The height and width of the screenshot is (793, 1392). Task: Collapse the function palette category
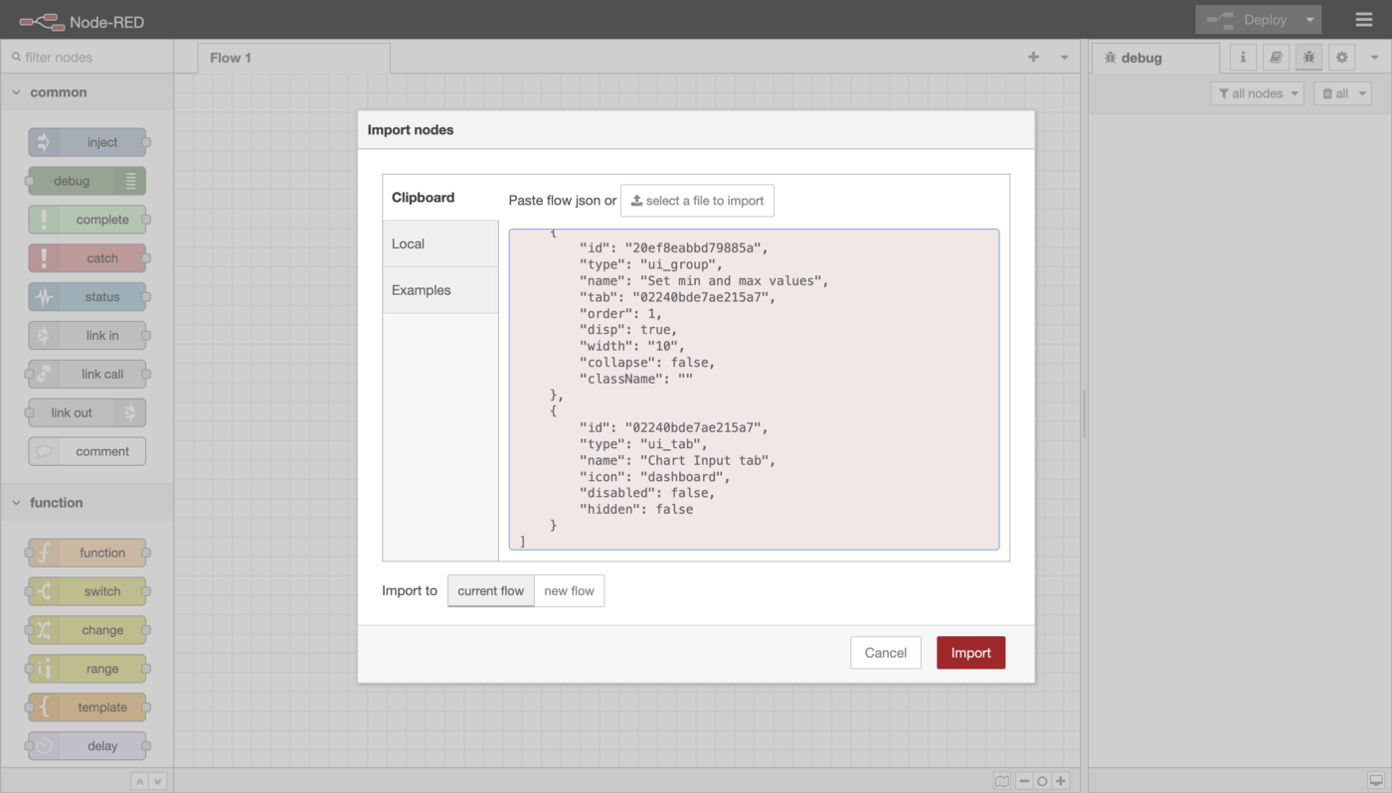(x=56, y=503)
